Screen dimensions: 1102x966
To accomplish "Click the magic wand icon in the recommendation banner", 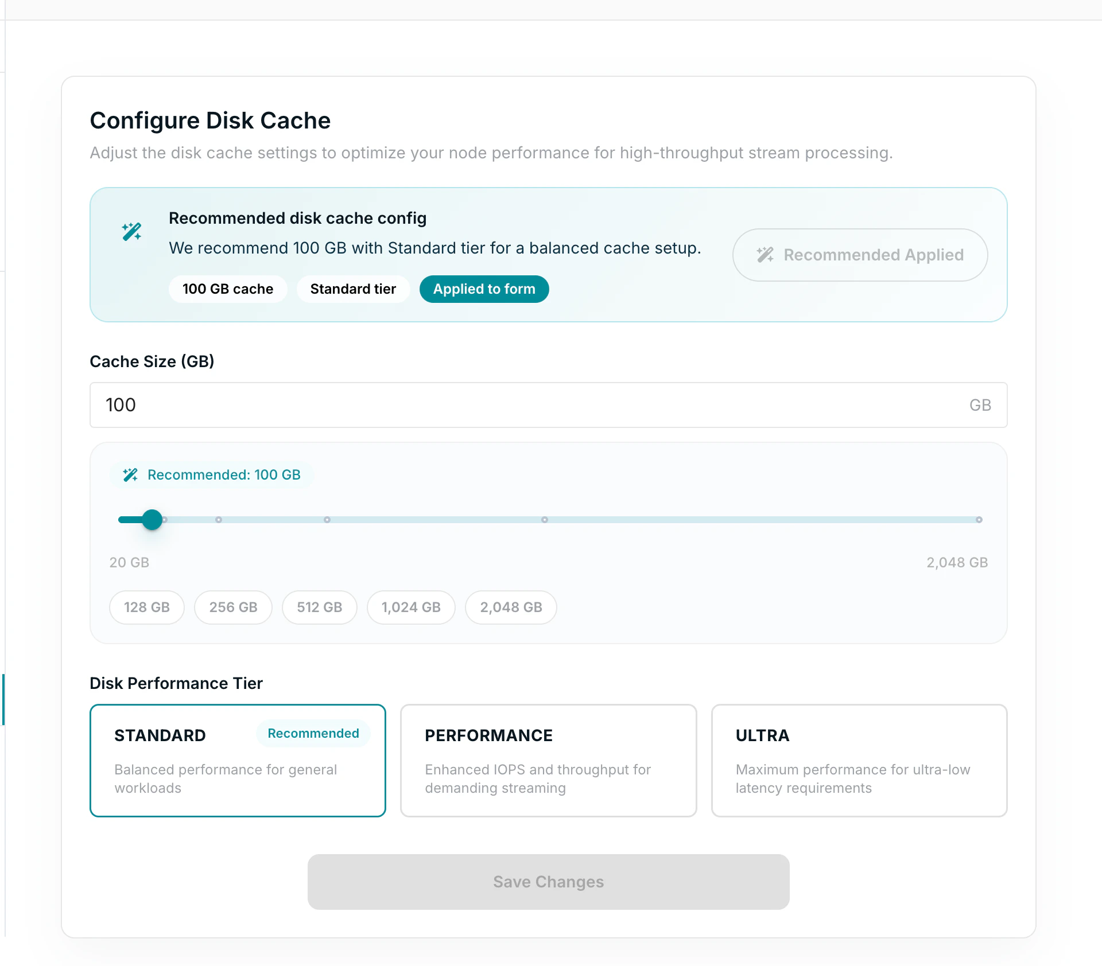I will pos(131,232).
